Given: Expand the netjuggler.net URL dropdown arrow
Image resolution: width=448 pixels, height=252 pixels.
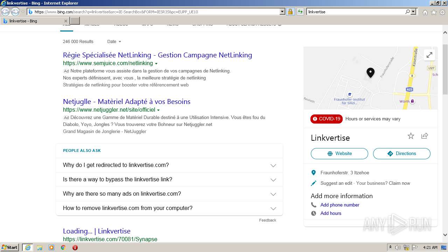Looking at the screenshot, I should (x=158, y=110).
